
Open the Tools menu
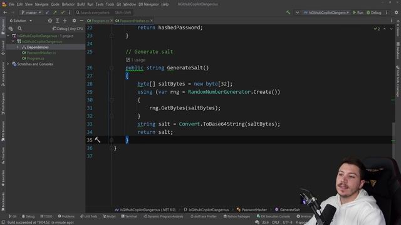[x=110, y=4]
